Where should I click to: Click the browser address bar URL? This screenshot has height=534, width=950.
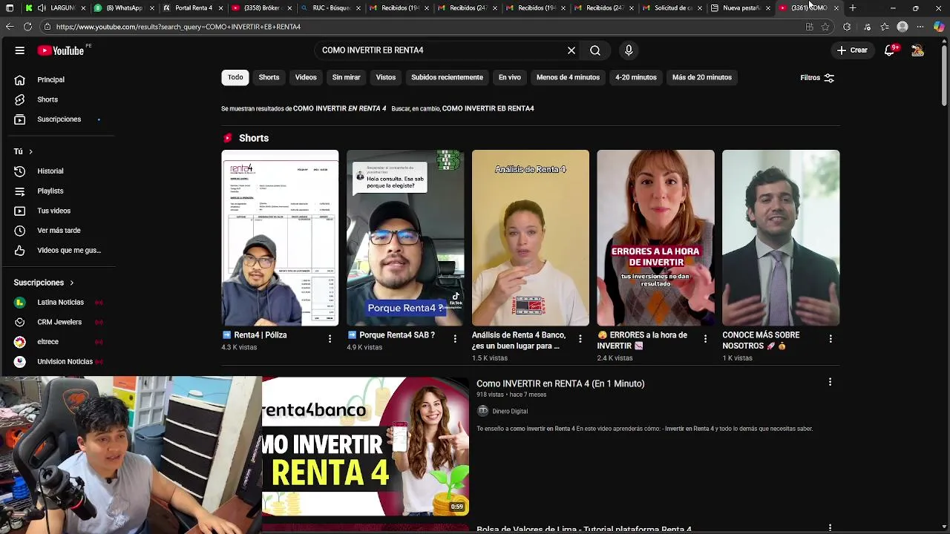tap(178, 27)
